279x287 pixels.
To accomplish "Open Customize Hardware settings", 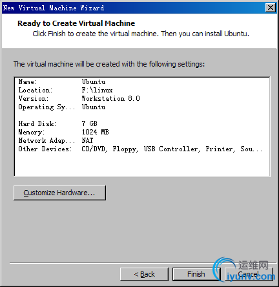I will (x=59, y=193).
